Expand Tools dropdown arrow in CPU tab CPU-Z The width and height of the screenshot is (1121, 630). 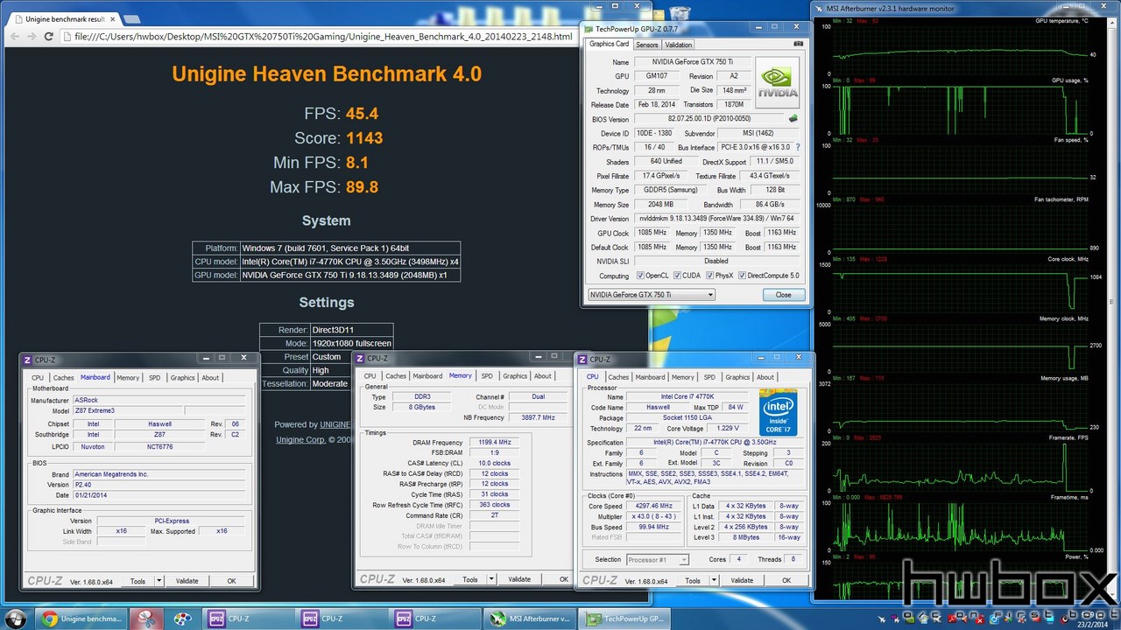coord(714,581)
